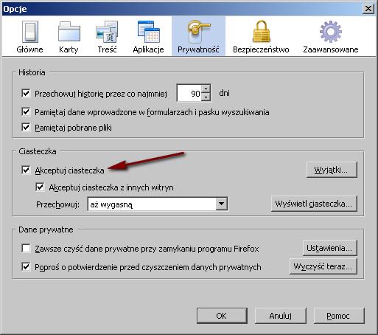Click the Wyświetl ciasteczka button
This screenshot has width=378, height=335.
(x=314, y=204)
